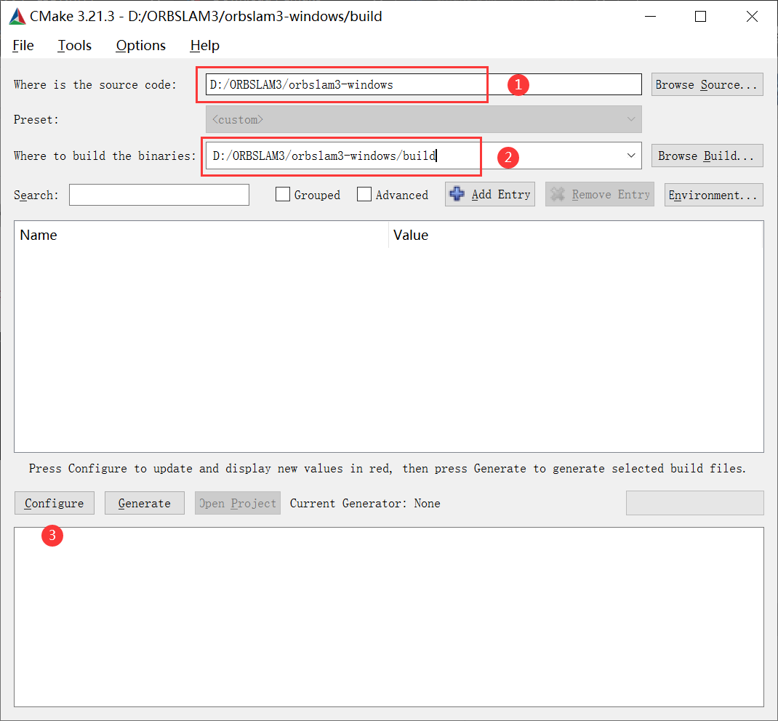778x721 pixels.
Task: Click Browse Source button
Action: [x=707, y=85]
